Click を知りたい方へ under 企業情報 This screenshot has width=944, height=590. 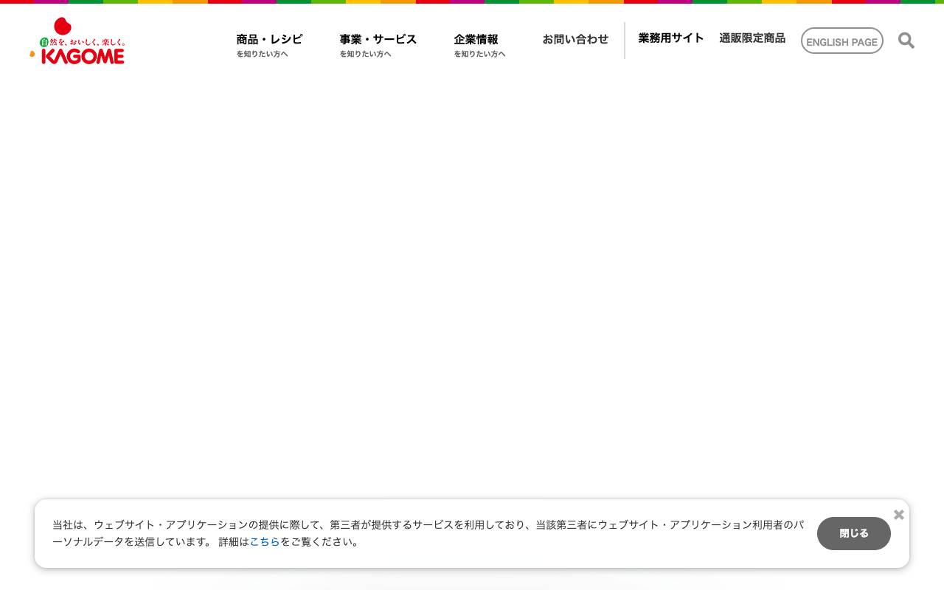(x=480, y=54)
